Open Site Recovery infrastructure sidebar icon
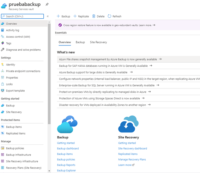This screenshot has width=200, height=173. coord(2,161)
